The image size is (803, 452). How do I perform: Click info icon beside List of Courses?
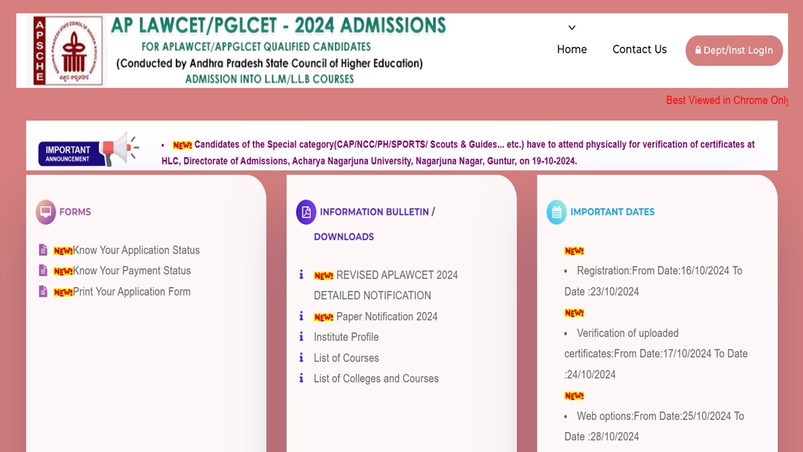[301, 358]
